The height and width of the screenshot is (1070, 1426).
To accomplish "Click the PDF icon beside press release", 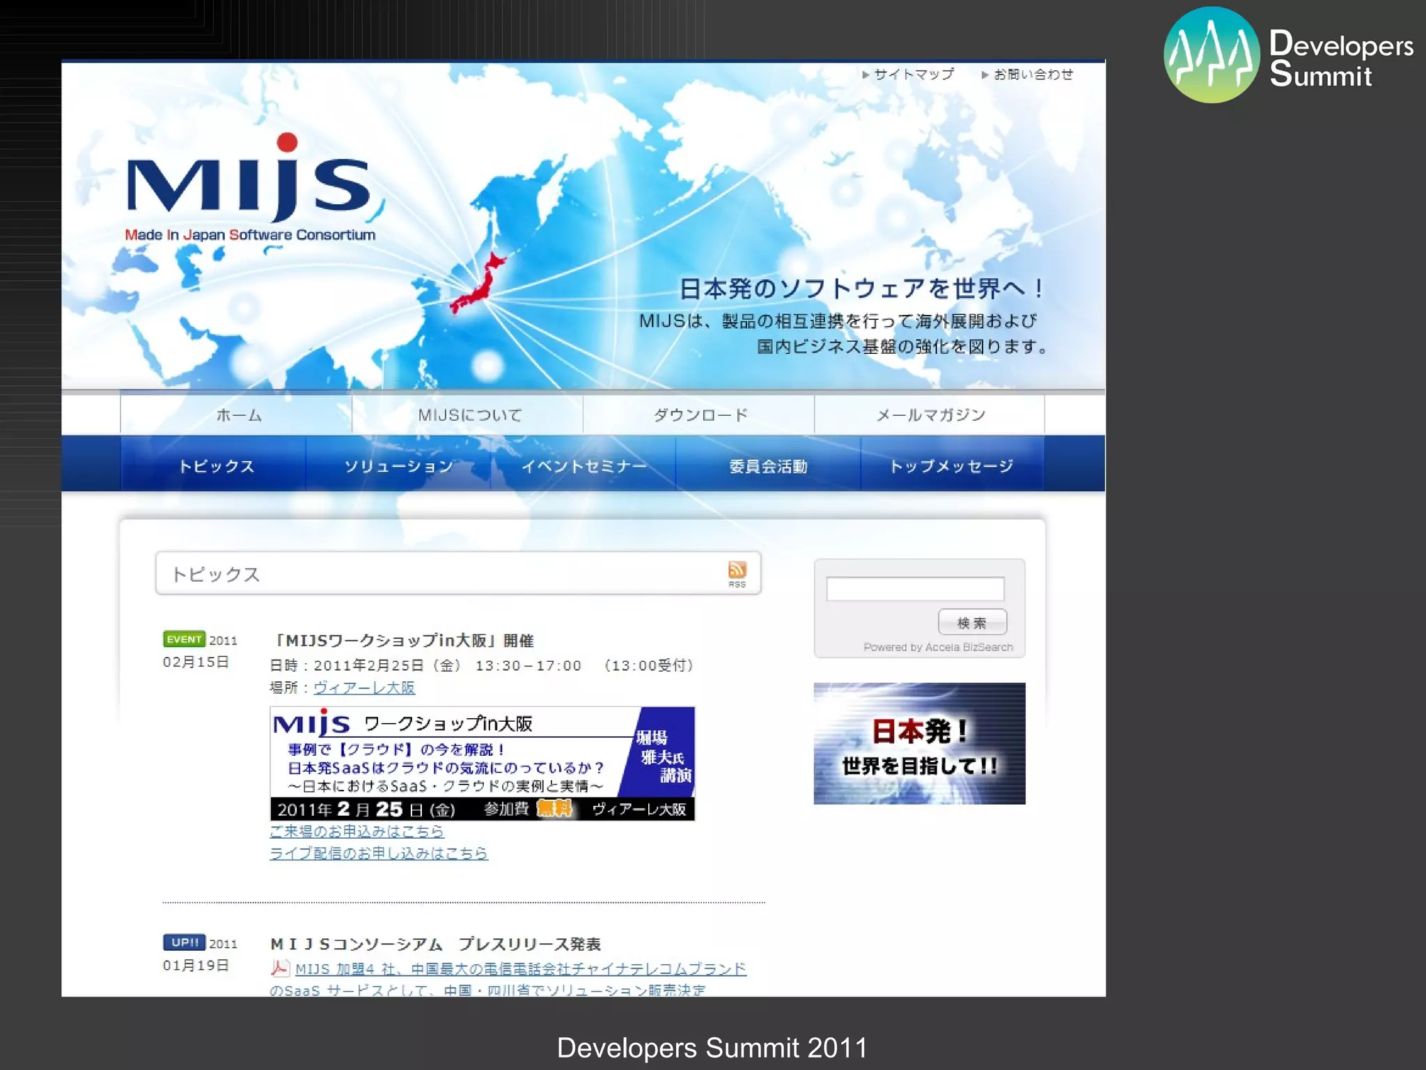I will (280, 968).
